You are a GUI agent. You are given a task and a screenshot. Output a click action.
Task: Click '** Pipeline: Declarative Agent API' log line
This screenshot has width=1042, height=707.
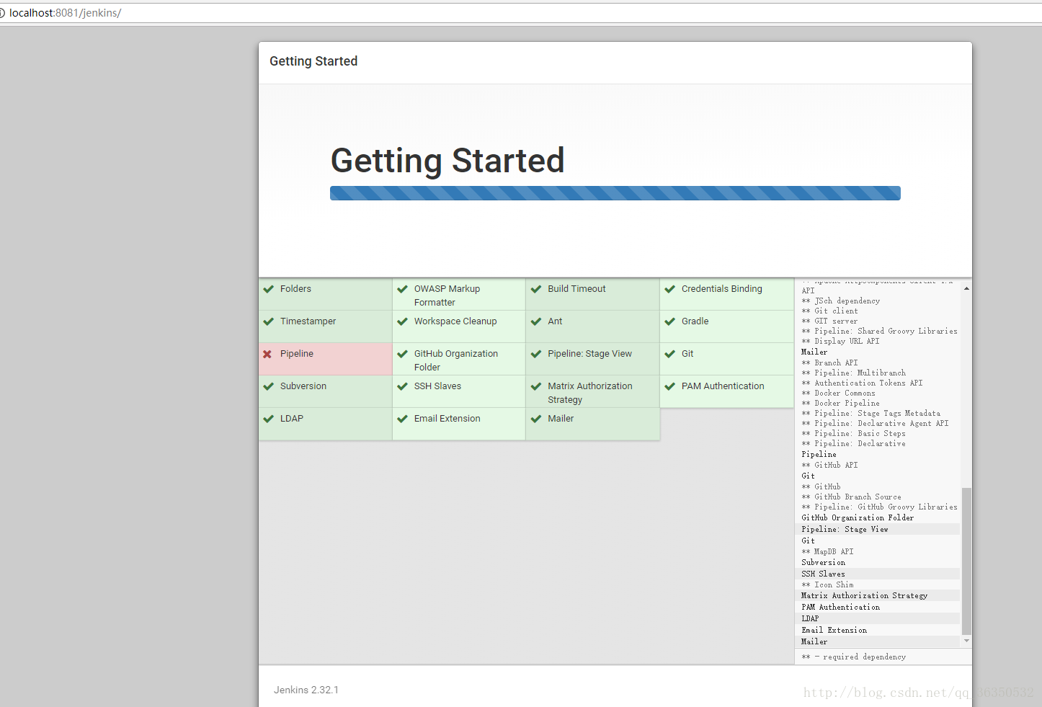click(x=876, y=424)
